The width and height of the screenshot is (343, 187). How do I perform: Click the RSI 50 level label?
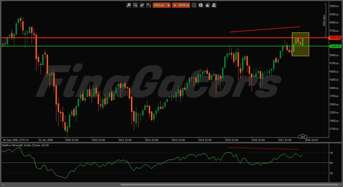coord(331,163)
